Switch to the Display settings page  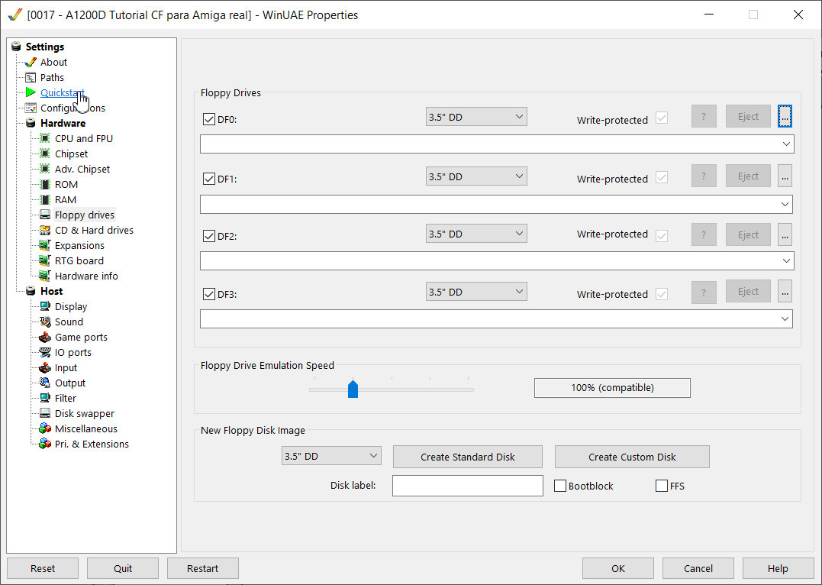tap(71, 306)
